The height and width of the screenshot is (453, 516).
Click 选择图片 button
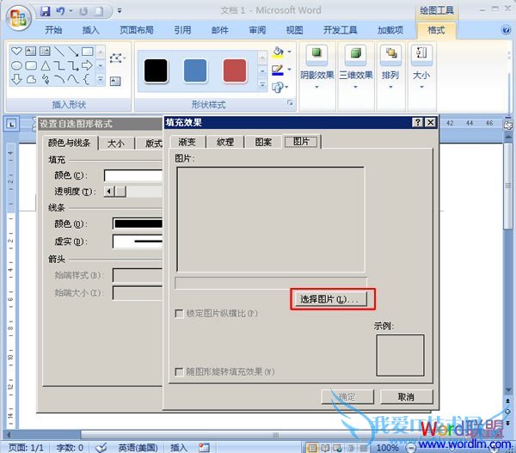click(x=330, y=299)
